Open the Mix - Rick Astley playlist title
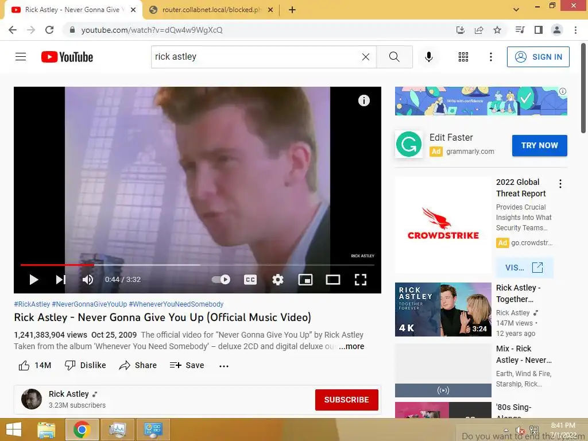Screen dimensions: 588x441 click(524, 354)
